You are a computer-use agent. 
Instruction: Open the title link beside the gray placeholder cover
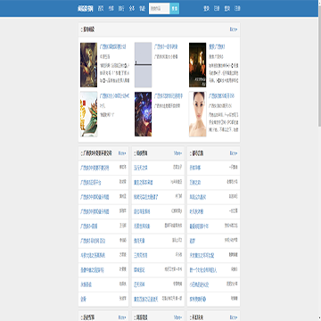tap(166, 47)
